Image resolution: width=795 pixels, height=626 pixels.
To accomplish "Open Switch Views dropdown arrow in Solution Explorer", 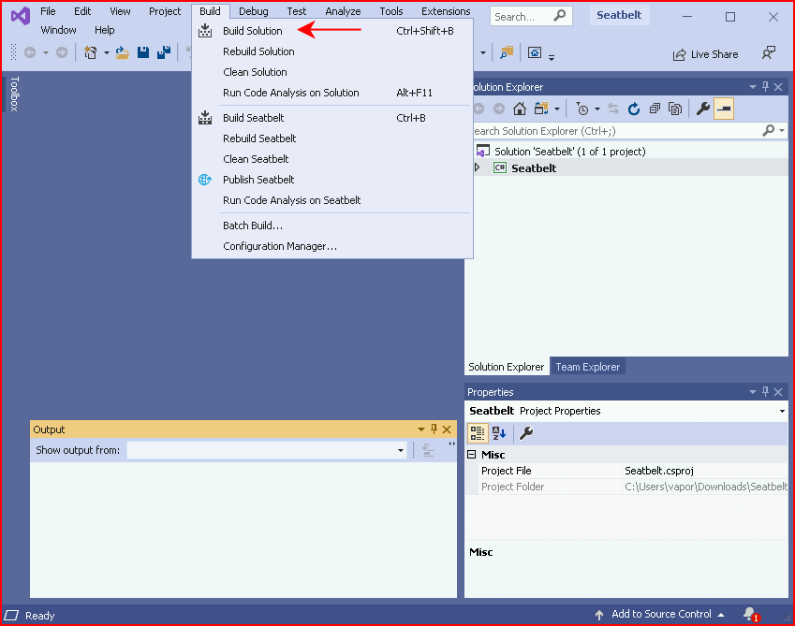I will click(557, 109).
